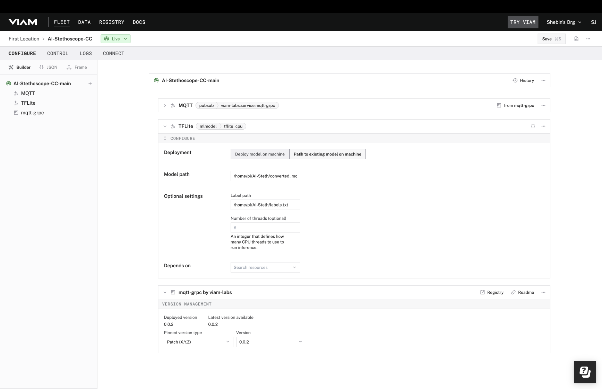Open the FLEET tab
Screen dimensions: 602x389
[x=62, y=22]
